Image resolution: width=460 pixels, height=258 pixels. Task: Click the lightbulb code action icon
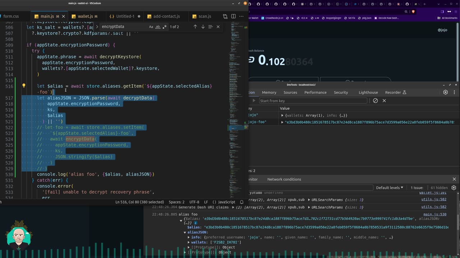point(24,86)
